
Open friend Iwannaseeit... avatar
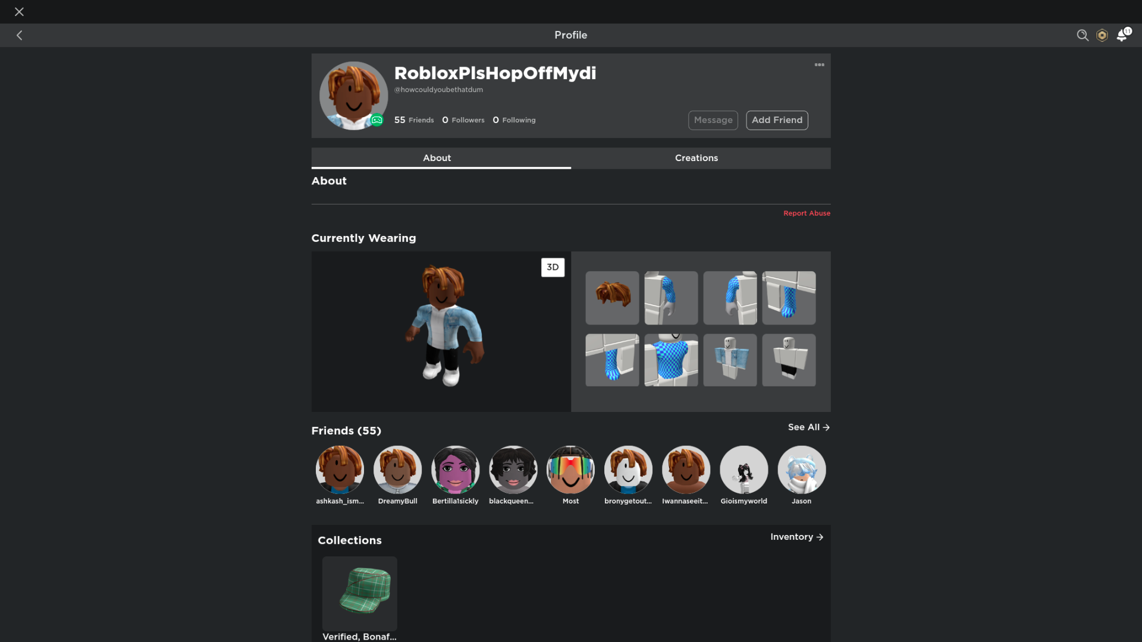pos(686,470)
